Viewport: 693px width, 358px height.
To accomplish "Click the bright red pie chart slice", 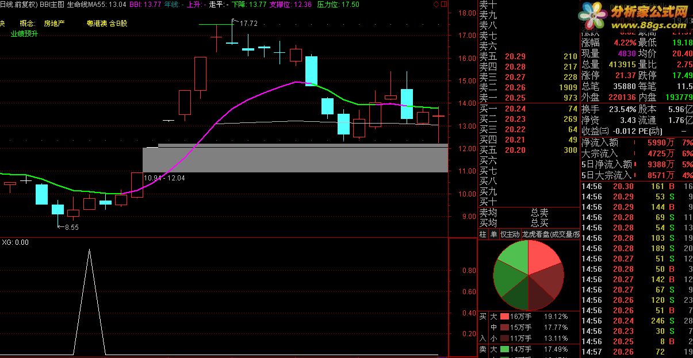I will click(x=542, y=257).
